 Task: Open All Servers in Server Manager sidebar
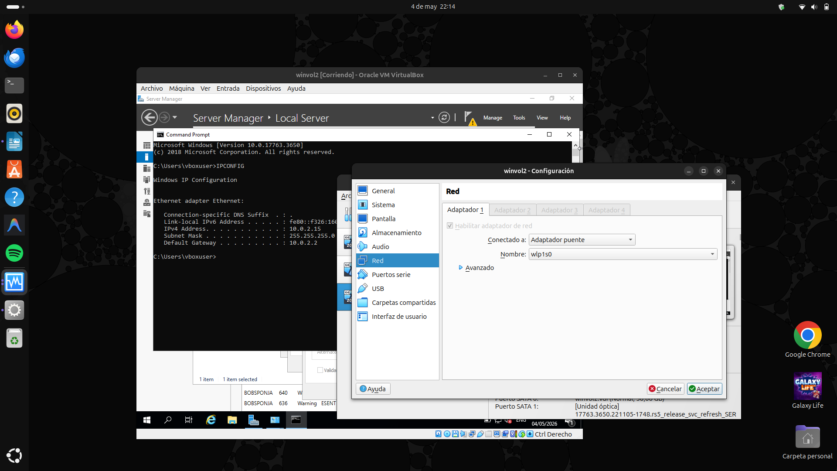(147, 168)
